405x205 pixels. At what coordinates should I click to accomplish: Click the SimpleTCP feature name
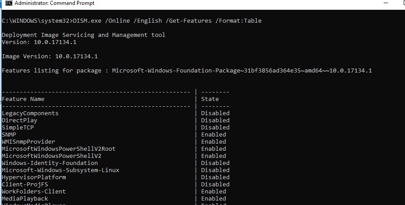pos(18,127)
